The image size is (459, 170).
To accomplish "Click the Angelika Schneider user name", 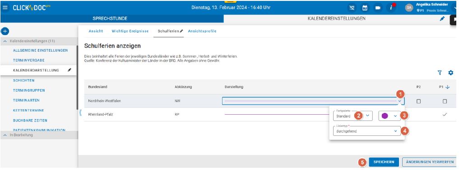I will [432, 4].
